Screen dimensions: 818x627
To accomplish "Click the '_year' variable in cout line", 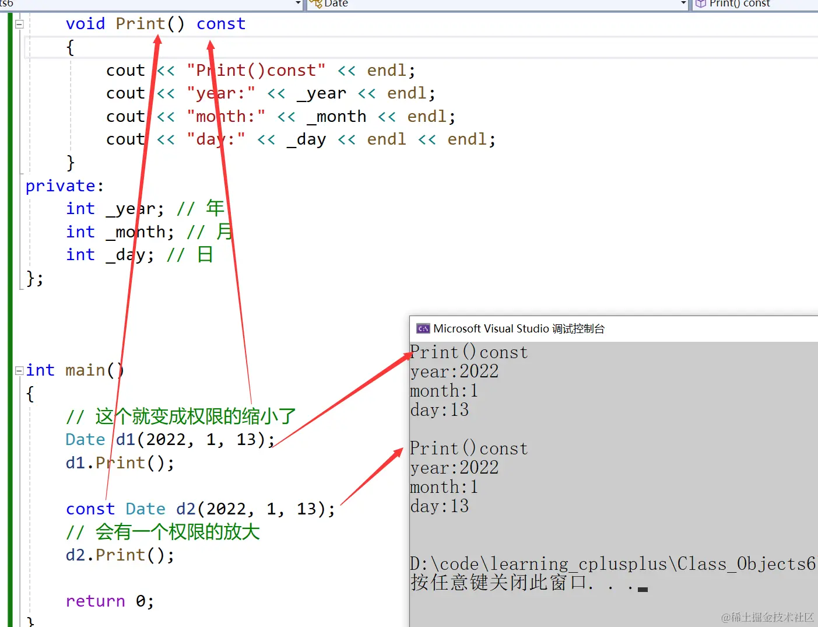I will [321, 93].
